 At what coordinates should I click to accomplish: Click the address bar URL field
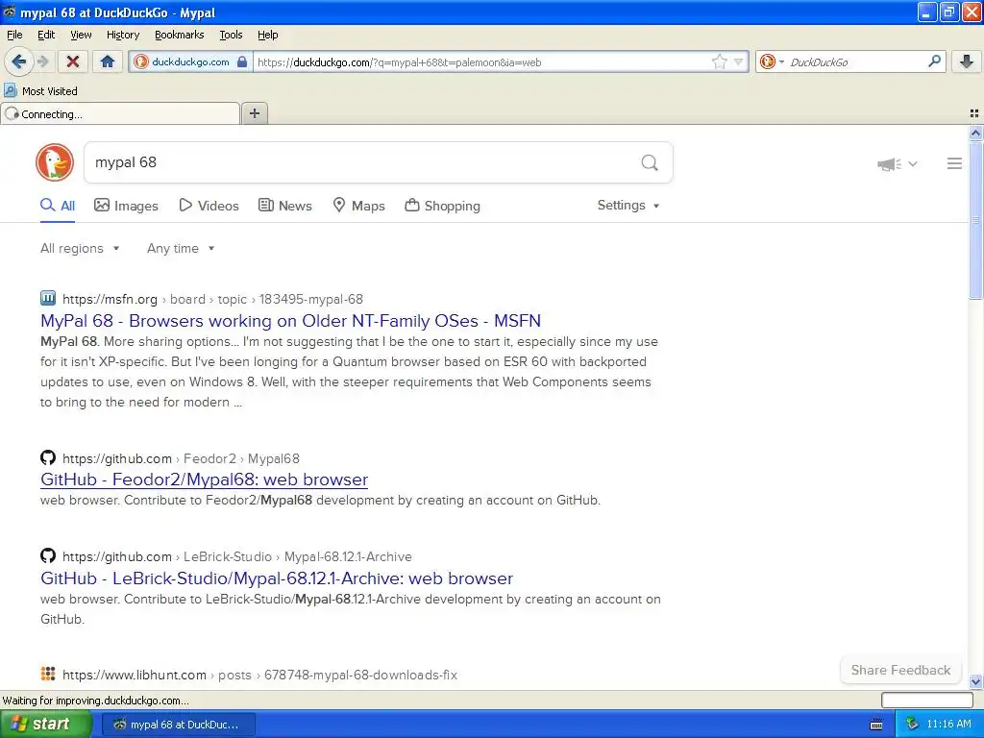point(480,62)
